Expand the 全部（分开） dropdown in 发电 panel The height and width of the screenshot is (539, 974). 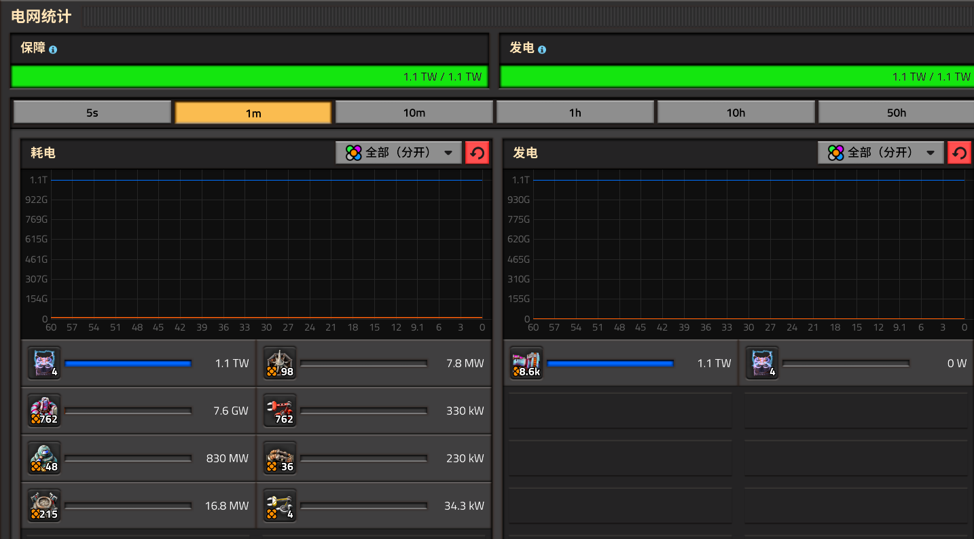coord(881,153)
